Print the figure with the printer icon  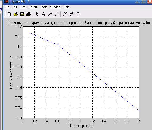29,14
